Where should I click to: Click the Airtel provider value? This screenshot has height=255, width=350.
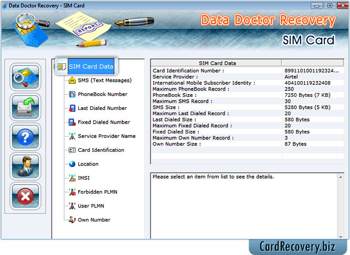291,77
